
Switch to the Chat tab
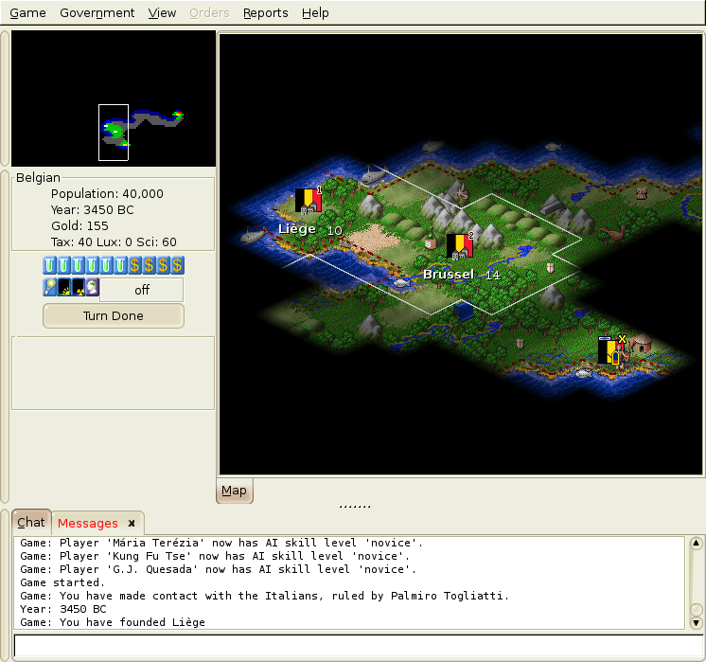31,522
